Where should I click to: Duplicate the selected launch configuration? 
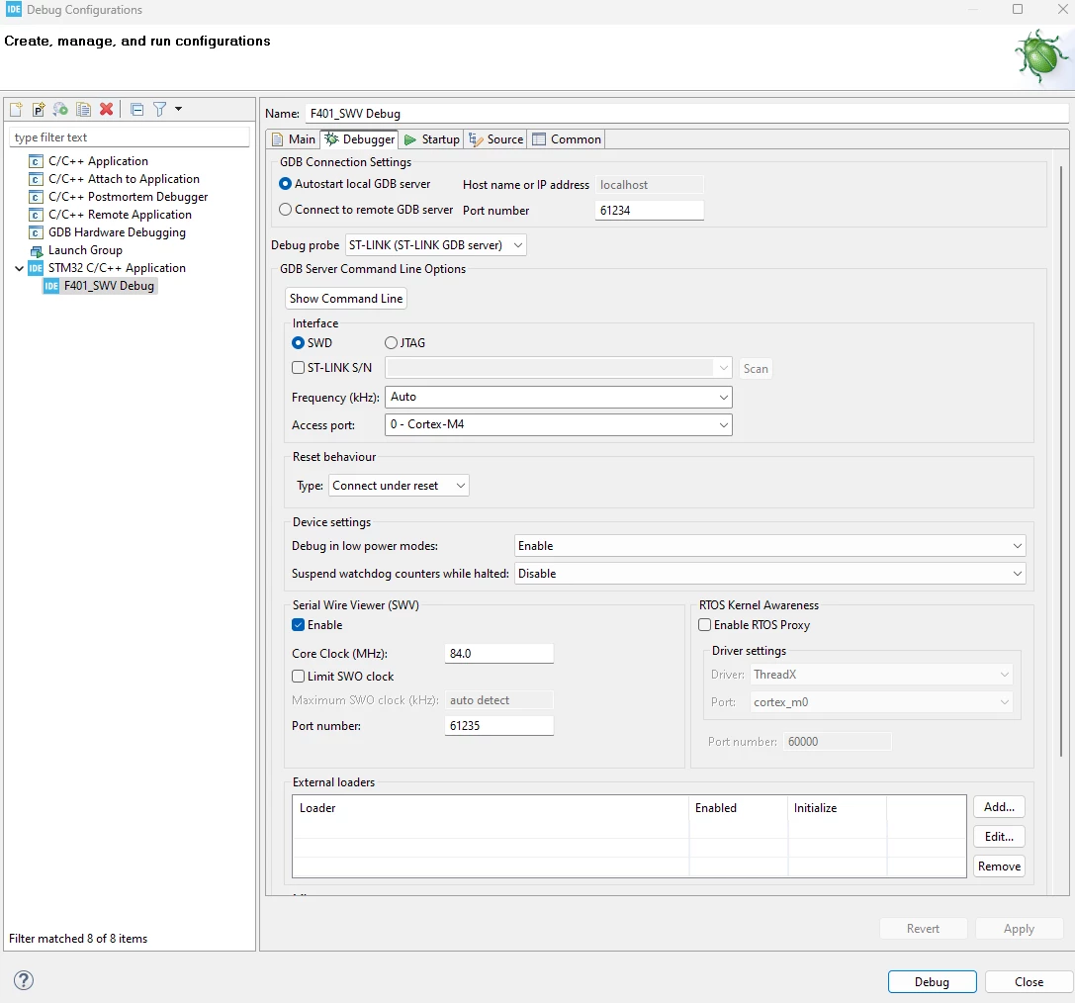tap(84, 109)
